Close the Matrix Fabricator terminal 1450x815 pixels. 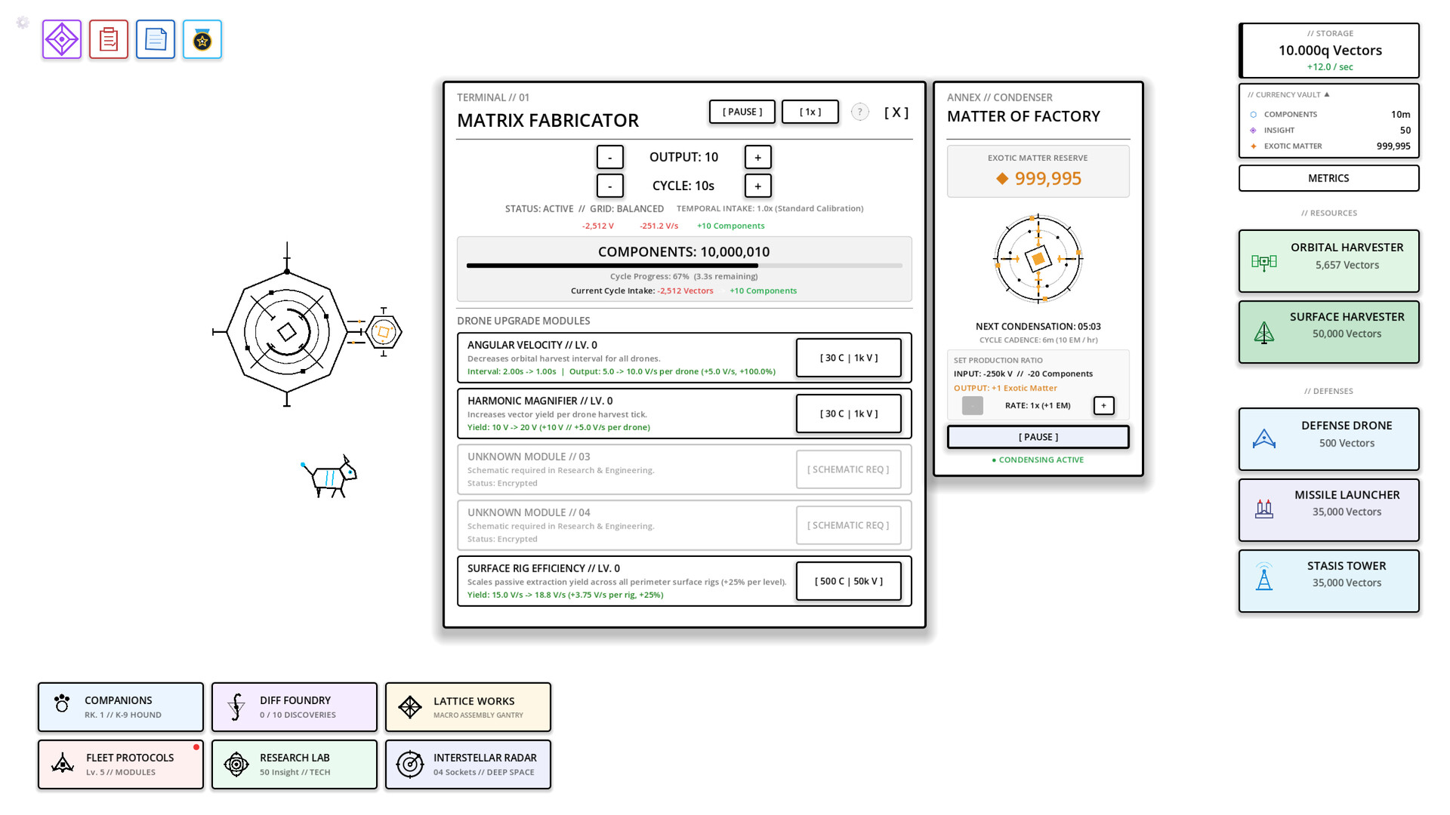896,112
